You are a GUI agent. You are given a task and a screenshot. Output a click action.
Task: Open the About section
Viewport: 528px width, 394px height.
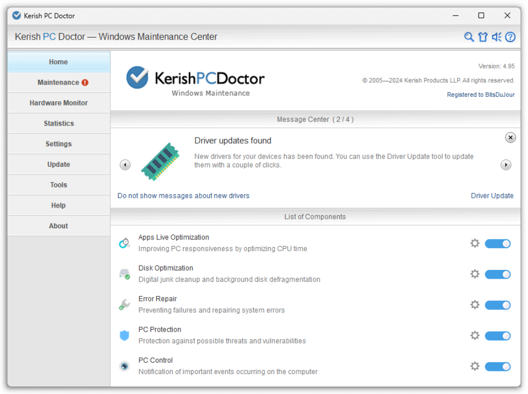click(x=59, y=226)
